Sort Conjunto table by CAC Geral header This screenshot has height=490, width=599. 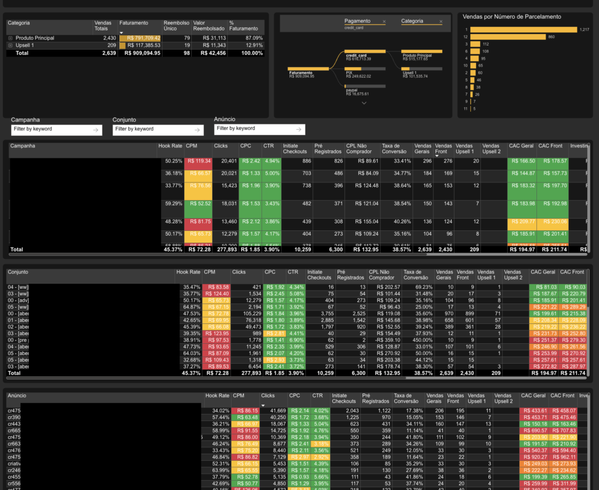542,272
